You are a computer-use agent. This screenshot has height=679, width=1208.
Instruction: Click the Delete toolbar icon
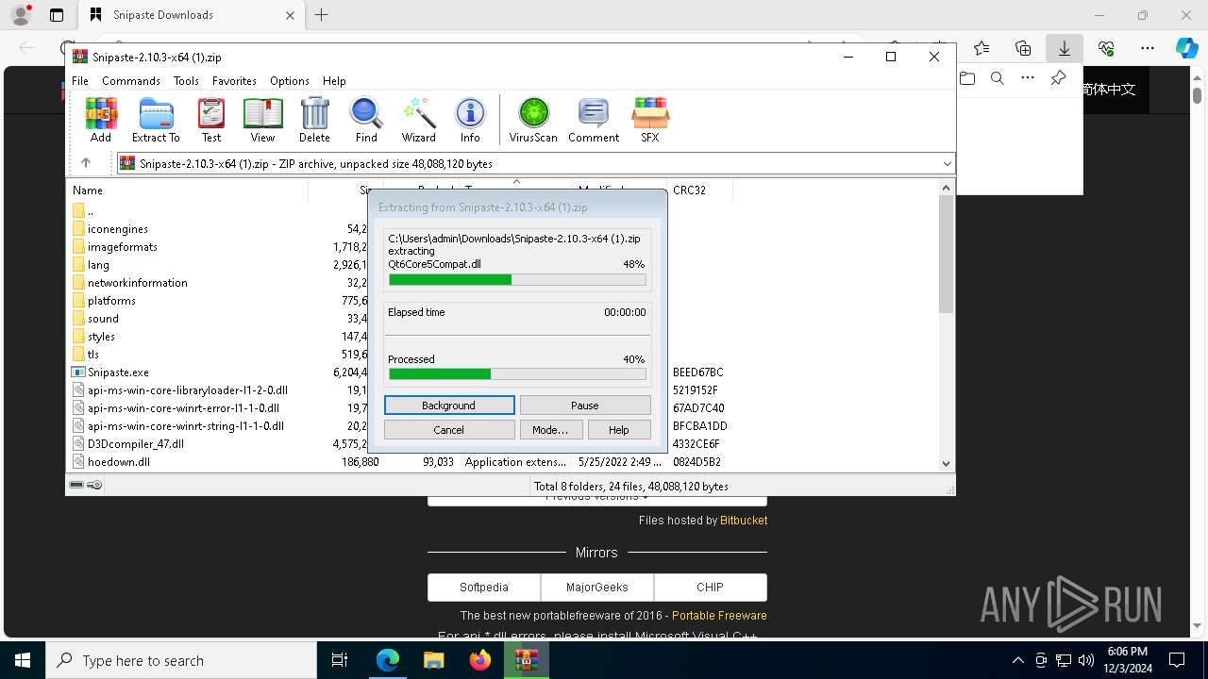(x=314, y=120)
